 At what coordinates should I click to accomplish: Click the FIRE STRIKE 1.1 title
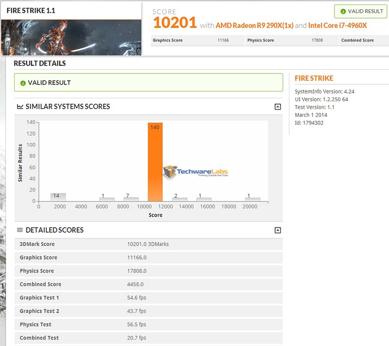(31, 11)
